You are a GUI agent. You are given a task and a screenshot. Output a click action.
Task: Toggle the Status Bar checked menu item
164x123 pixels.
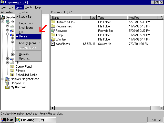(28, 17)
